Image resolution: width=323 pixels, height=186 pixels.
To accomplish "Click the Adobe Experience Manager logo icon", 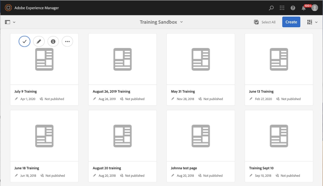I will coord(8,8).
